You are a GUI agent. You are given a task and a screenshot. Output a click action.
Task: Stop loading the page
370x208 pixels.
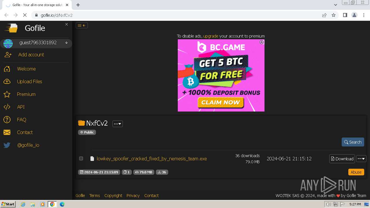(x=25, y=15)
